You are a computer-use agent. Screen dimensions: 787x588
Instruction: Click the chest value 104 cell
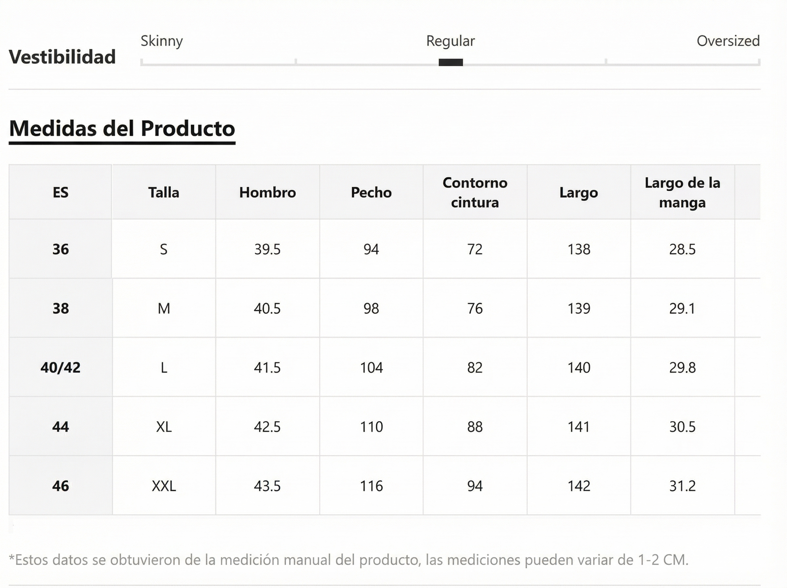371,368
